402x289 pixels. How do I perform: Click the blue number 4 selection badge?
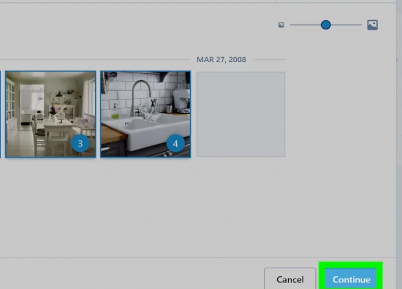coord(176,143)
